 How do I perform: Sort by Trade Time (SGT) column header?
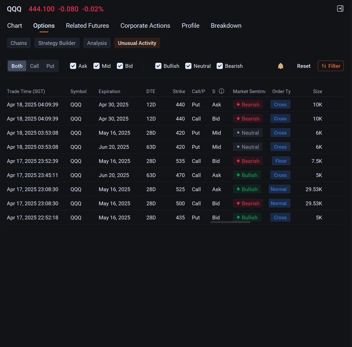pos(26,91)
